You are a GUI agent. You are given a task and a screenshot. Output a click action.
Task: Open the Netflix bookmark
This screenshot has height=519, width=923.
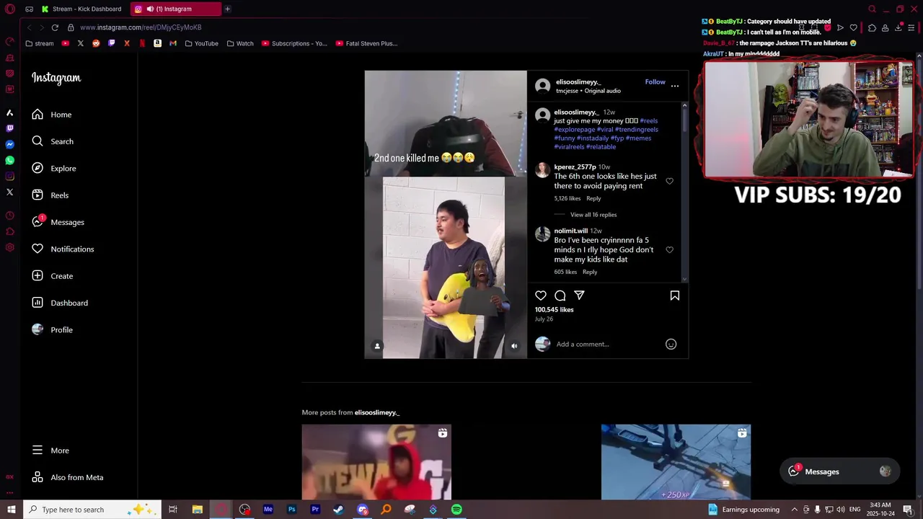click(x=142, y=43)
